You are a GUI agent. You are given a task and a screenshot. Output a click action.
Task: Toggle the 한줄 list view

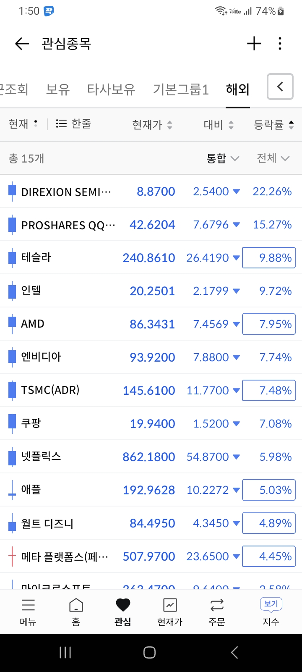pyautogui.click(x=73, y=123)
